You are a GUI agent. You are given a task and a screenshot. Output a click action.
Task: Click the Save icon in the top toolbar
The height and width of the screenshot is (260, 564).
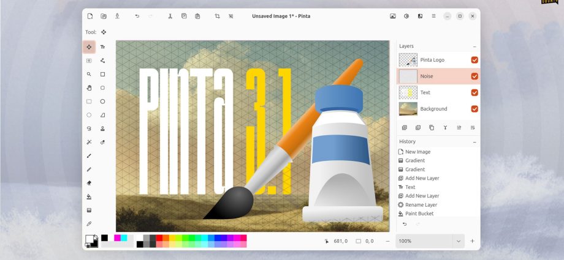pos(117,16)
